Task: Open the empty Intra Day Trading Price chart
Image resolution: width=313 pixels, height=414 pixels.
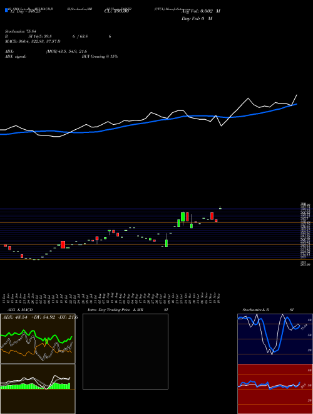Action: (125, 351)
